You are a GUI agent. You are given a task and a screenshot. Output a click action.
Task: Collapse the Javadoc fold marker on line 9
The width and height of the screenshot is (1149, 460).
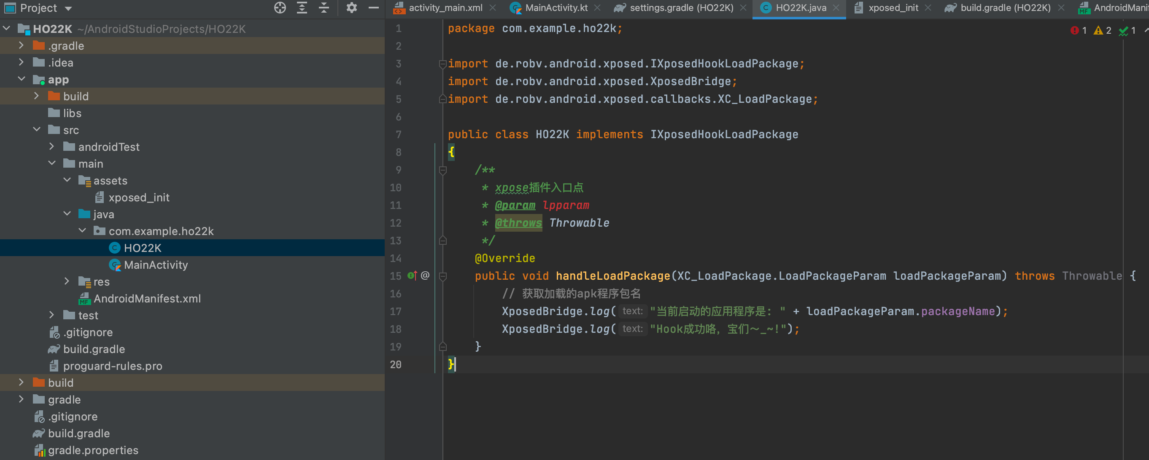[442, 170]
